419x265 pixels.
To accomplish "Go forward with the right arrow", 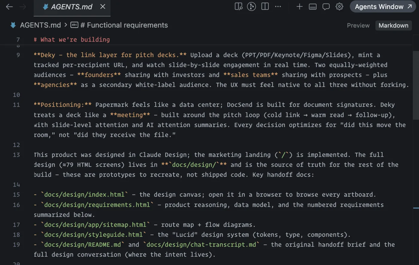I will click(x=23, y=7).
